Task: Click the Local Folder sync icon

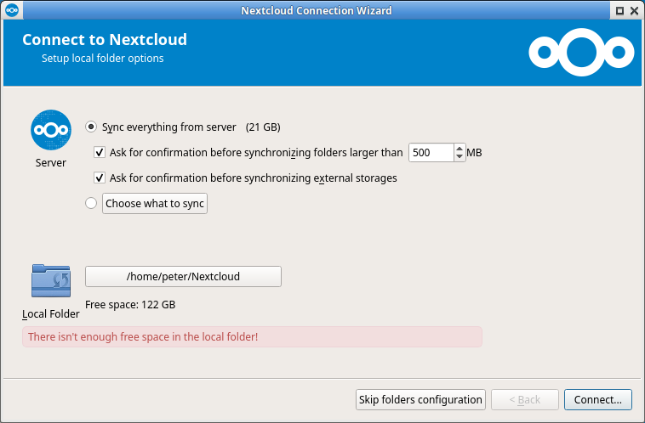Action: point(51,281)
